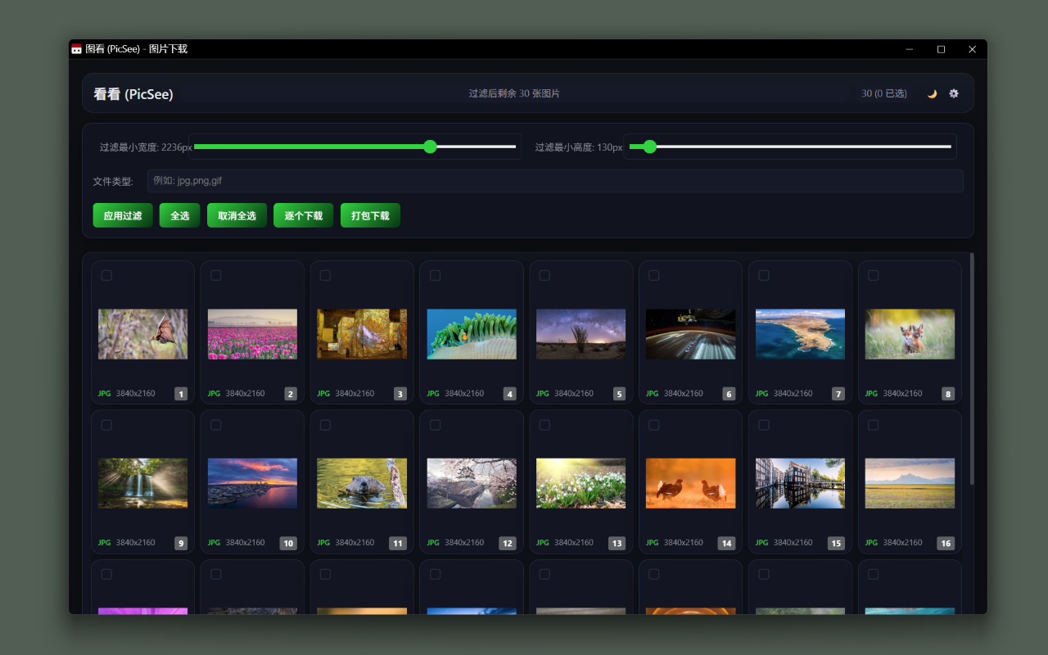This screenshot has width=1048, height=655.
Task: Open the Milky Way desert thumbnail
Action: click(580, 334)
